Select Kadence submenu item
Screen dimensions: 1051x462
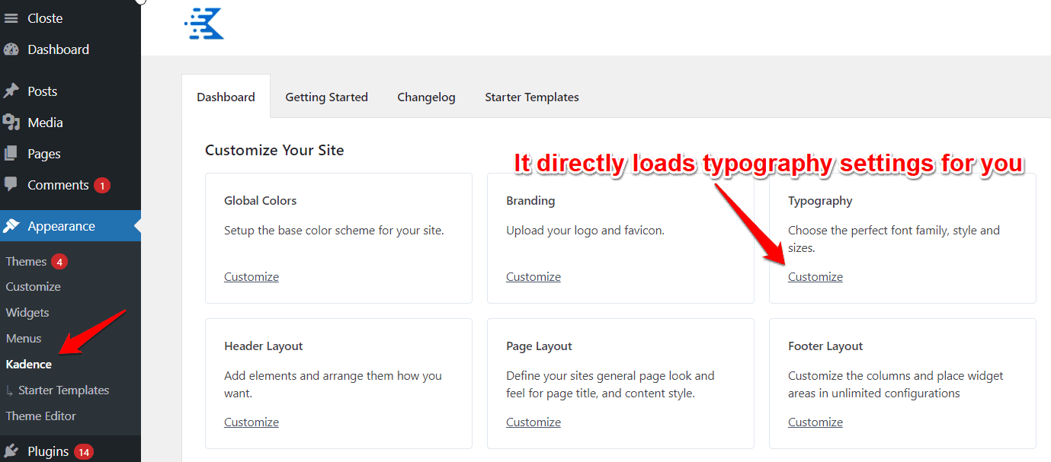(x=29, y=365)
